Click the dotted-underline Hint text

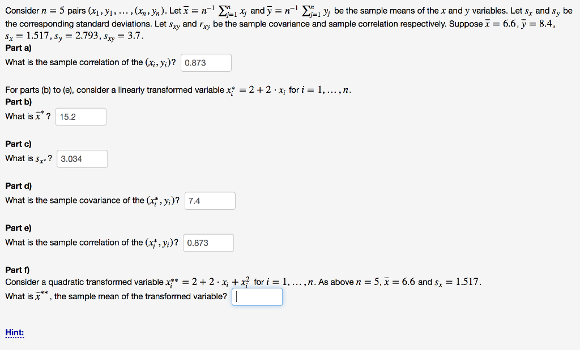[14, 332]
